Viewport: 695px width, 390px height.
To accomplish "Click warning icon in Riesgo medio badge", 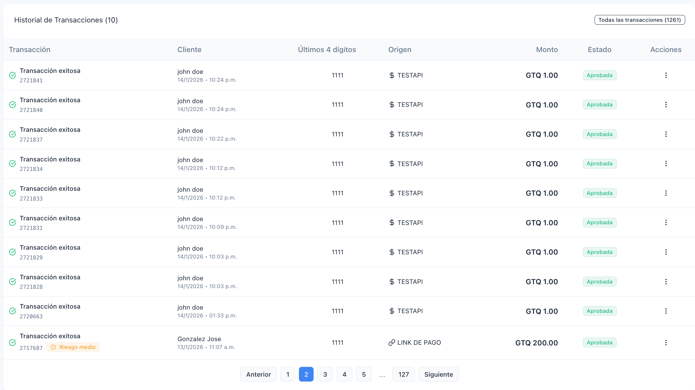I will [53, 347].
